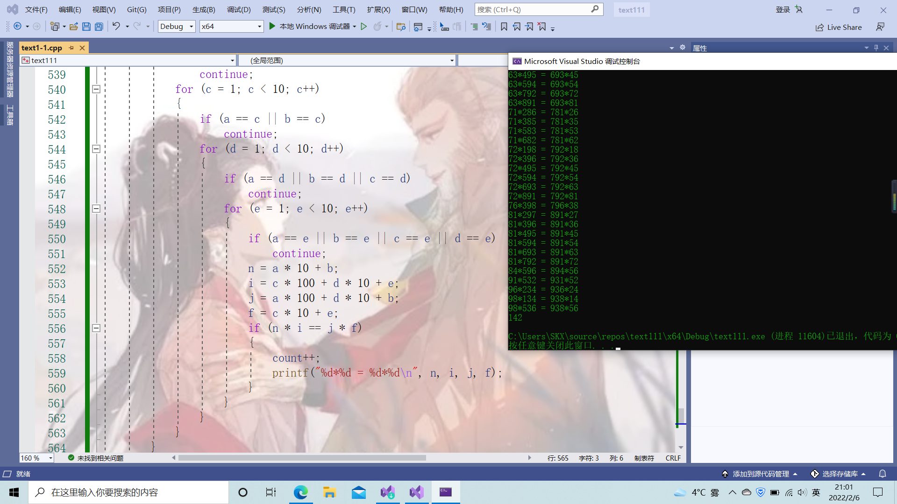Open the 工具箱 side tab
Image resolution: width=897 pixels, height=504 pixels.
pos(10,115)
